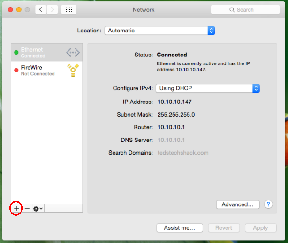Click the remove service minus button
The width and height of the screenshot is (288, 243).
click(x=27, y=208)
